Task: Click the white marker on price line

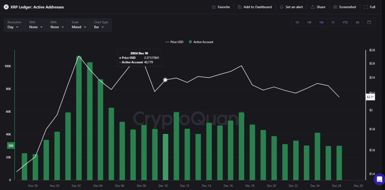Action: click(x=165, y=80)
